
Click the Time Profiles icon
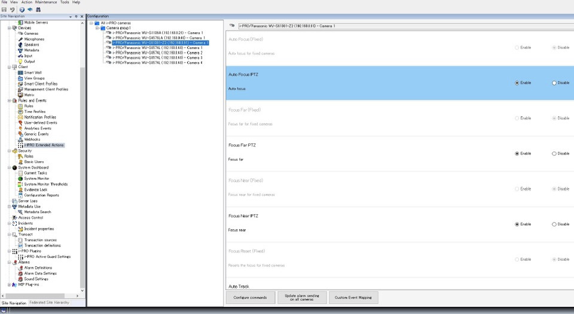pos(20,112)
